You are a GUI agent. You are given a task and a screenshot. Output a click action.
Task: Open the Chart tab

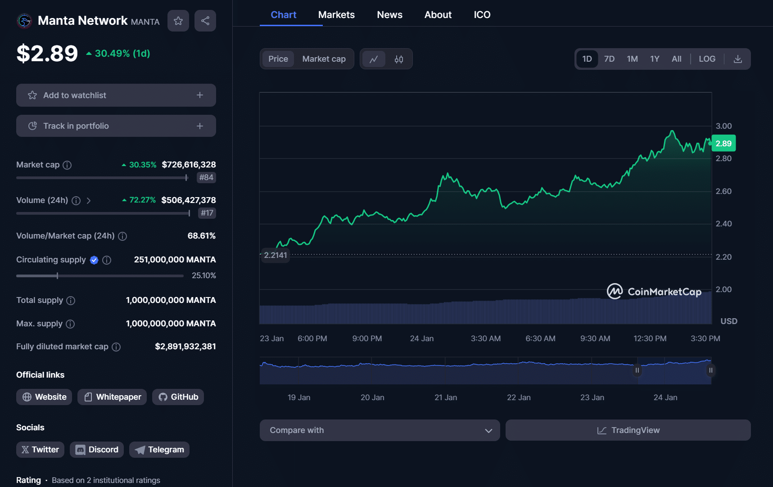(284, 15)
